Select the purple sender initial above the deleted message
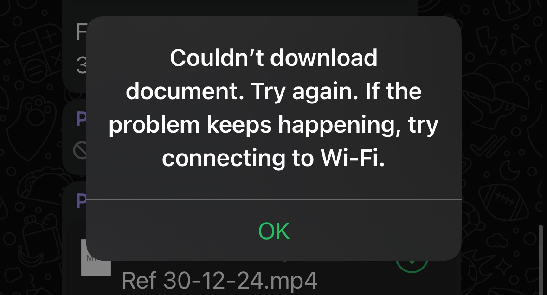The image size is (547, 295). click(81, 119)
